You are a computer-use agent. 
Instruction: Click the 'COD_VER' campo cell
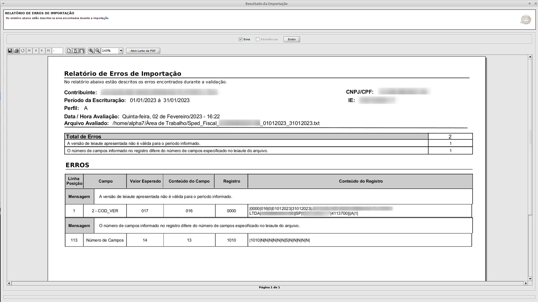[x=105, y=211]
